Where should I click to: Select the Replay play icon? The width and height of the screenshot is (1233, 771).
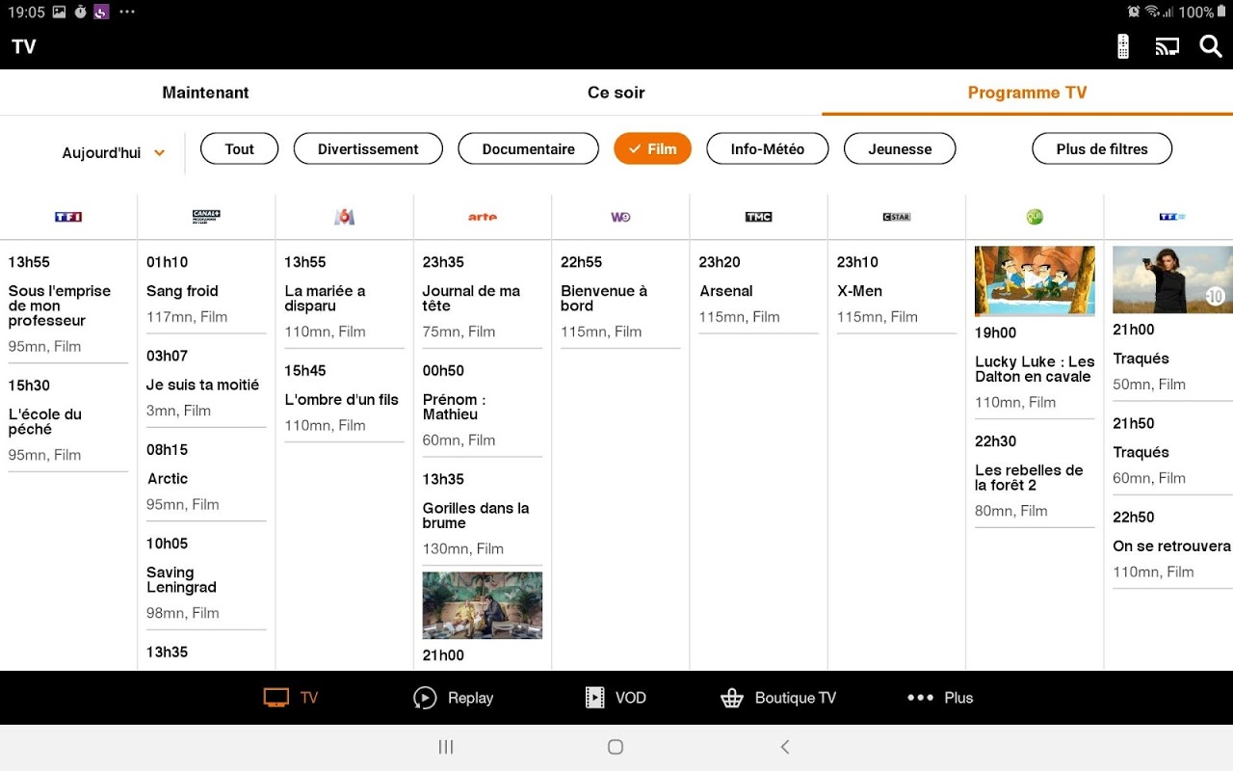424,697
